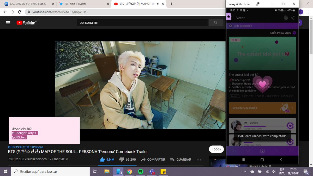Close the CALIDAD DE SOFTWARE.docx tab
The width and height of the screenshot is (313, 176).
click(x=53, y=4)
